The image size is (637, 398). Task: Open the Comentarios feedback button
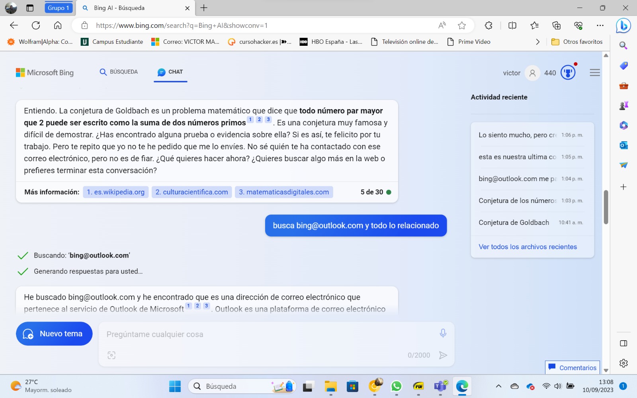coord(573,367)
